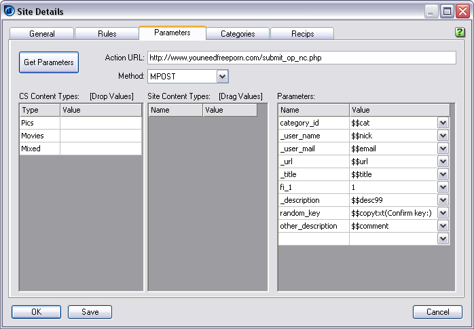Open the Rules tab
Viewport: 474px width, 329px height.
coord(107,34)
